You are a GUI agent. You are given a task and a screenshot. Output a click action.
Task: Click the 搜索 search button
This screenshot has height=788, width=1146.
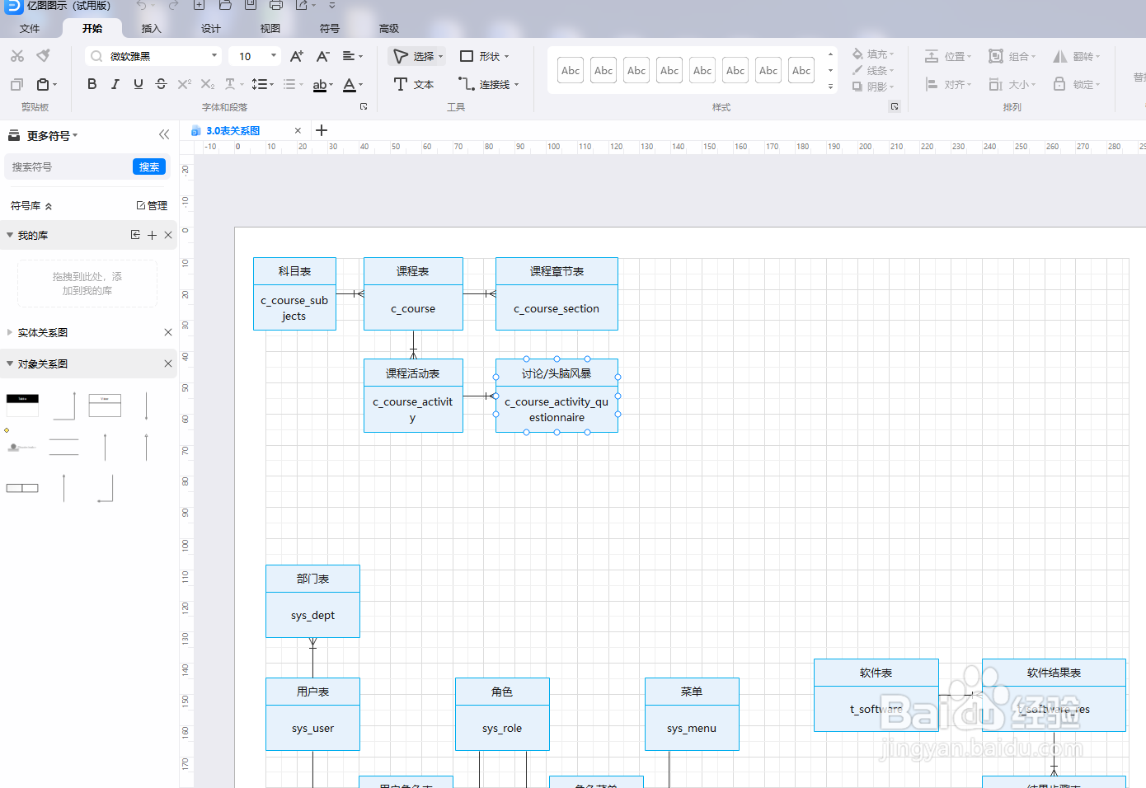click(x=149, y=167)
